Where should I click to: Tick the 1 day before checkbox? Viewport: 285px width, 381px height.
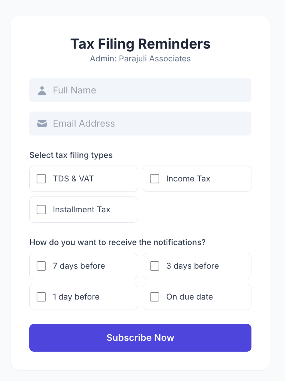pos(41,297)
